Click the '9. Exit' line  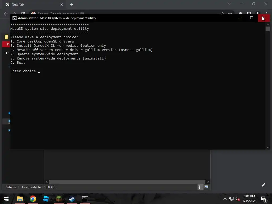[x=18, y=63]
